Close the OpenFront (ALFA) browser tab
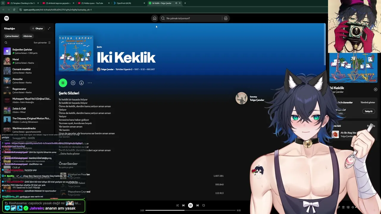Image resolution: width=381 pixels, height=214 pixels. pyautogui.click(x=144, y=3)
